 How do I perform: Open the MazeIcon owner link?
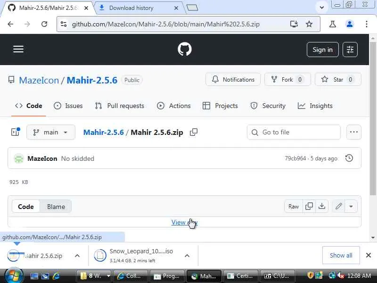39,80
